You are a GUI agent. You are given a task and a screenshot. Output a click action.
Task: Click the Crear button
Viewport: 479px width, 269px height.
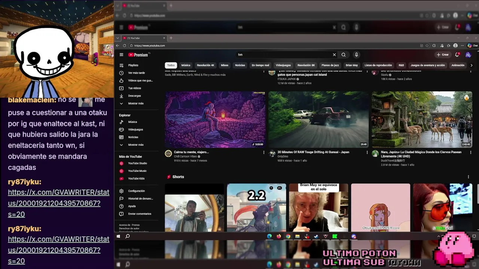443,55
